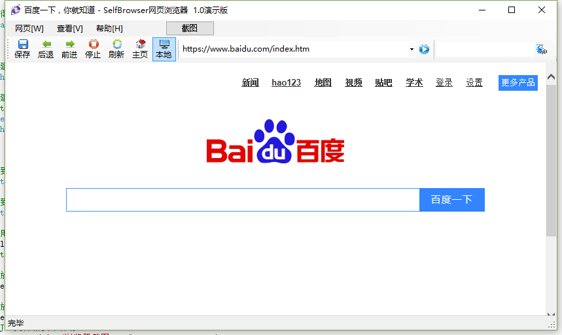Click the 更多产品 button
This screenshot has width=562, height=335.
point(518,83)
